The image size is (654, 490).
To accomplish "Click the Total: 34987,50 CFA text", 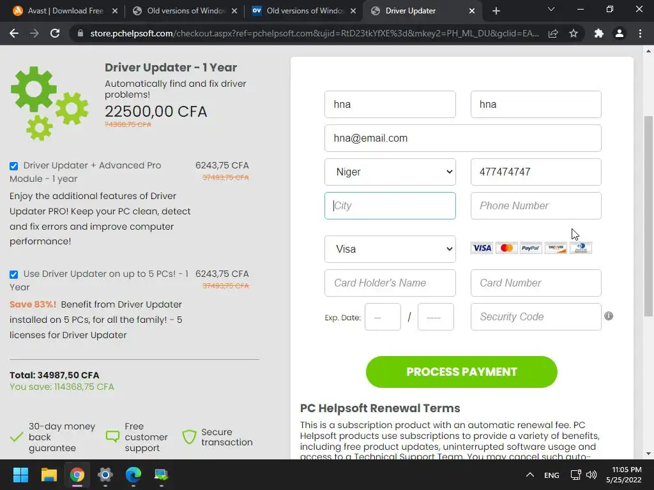I will coord(54,375).
